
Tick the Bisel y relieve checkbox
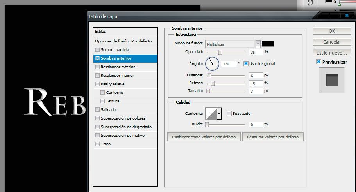point(97,84)
